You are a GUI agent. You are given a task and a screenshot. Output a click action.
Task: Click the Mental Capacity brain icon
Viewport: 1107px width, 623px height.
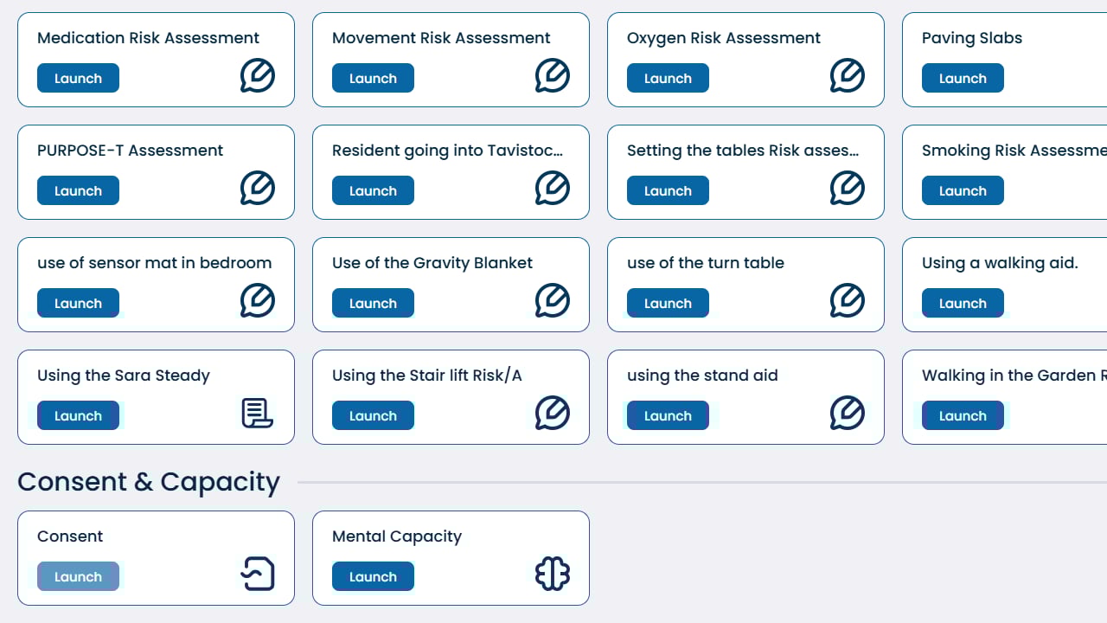point(553,574)
